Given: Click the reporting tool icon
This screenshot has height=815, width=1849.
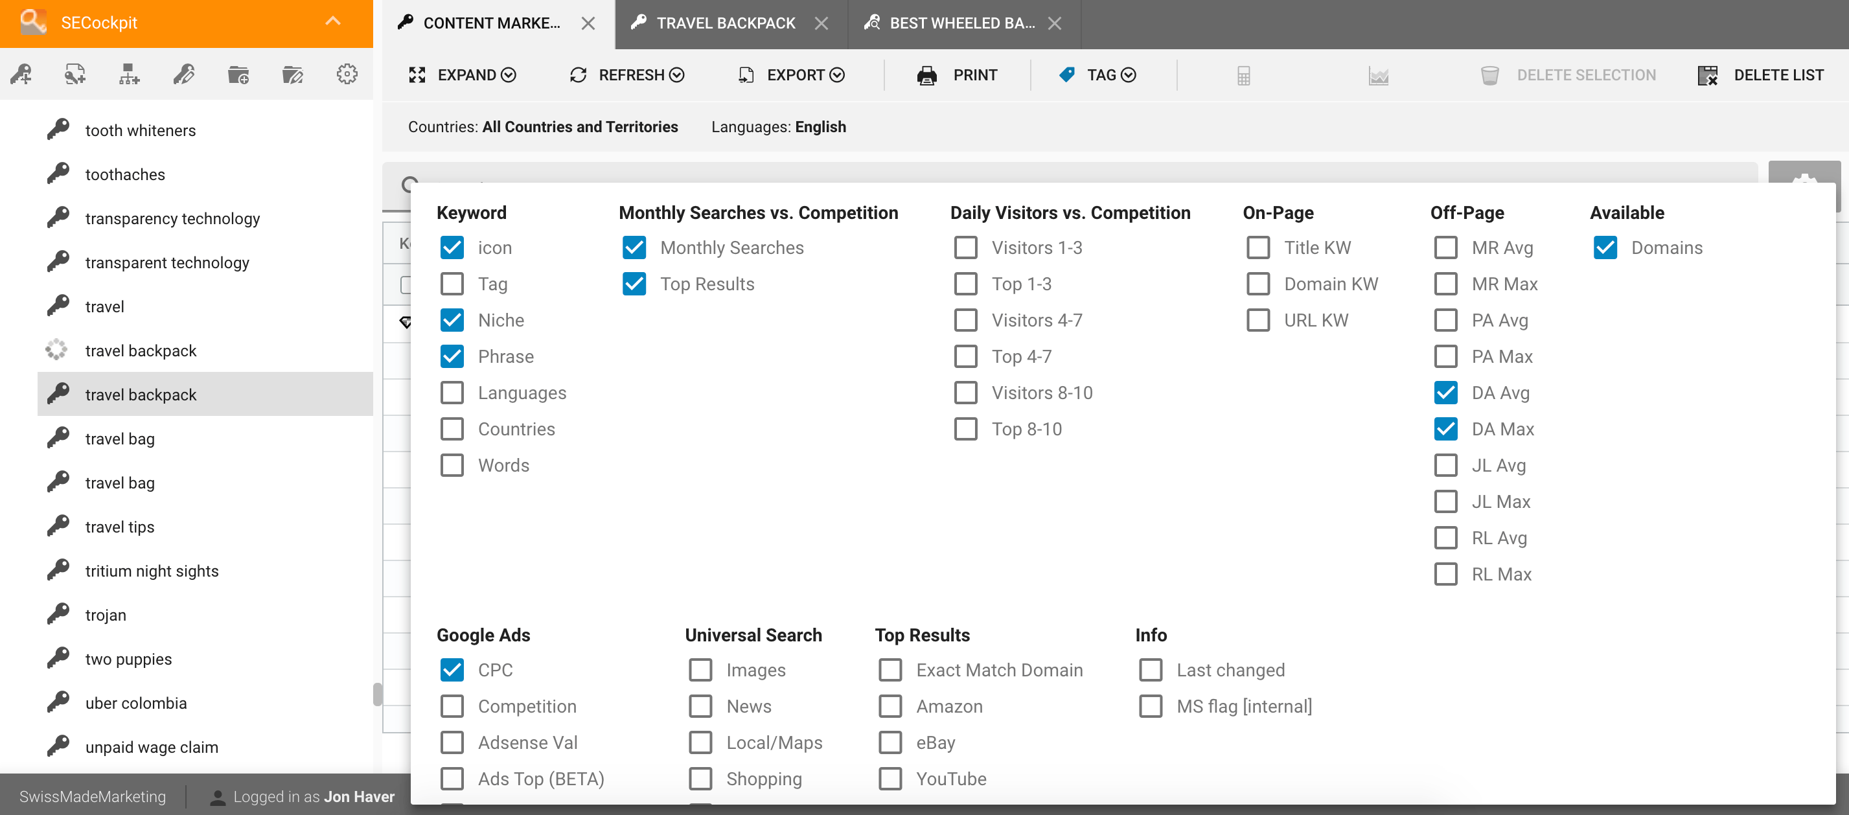Looking at the screenshot, I should pos(1379,75).
